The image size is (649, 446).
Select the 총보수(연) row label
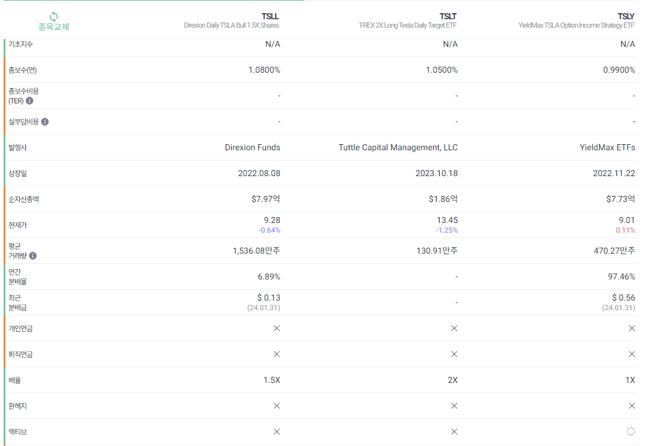point(22,70)
